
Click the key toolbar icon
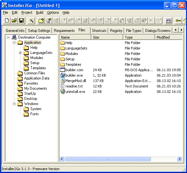(178, 21)
